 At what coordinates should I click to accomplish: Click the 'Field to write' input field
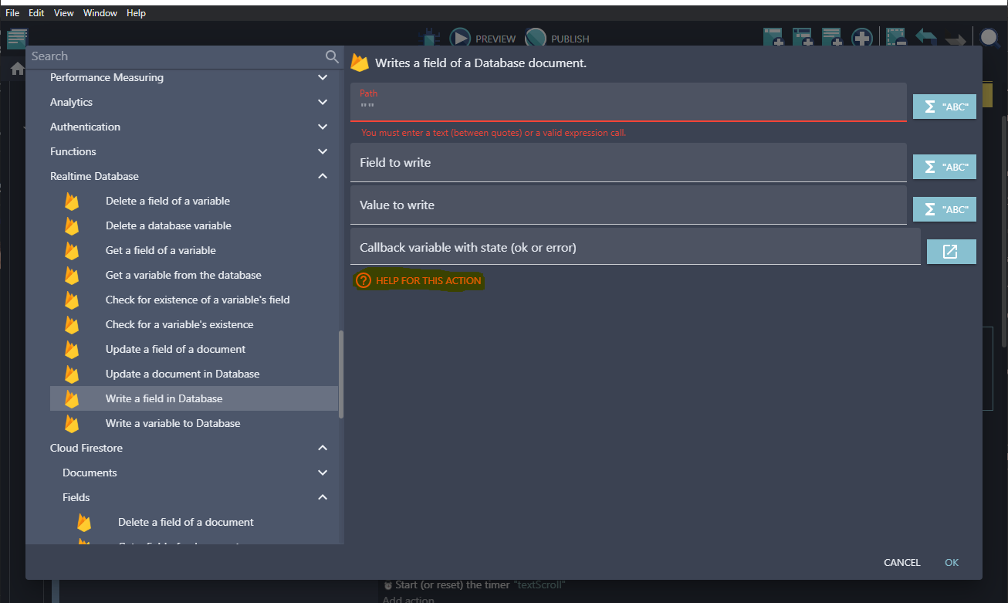click(628, 163)
